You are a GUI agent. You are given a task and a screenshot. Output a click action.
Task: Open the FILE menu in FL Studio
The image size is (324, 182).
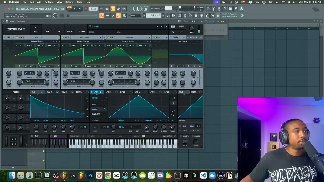click(x=18, y=9)
